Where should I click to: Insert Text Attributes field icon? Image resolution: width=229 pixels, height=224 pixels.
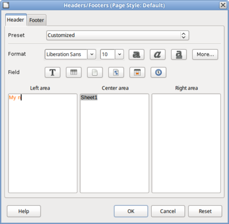click(53, 73)
